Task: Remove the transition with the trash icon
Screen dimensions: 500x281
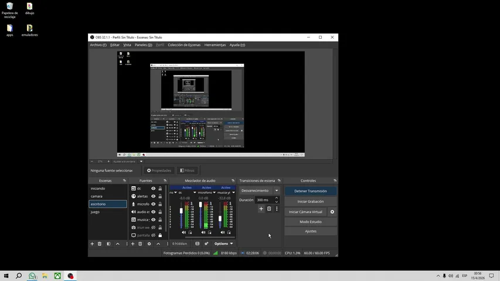Action: (269, 208)
